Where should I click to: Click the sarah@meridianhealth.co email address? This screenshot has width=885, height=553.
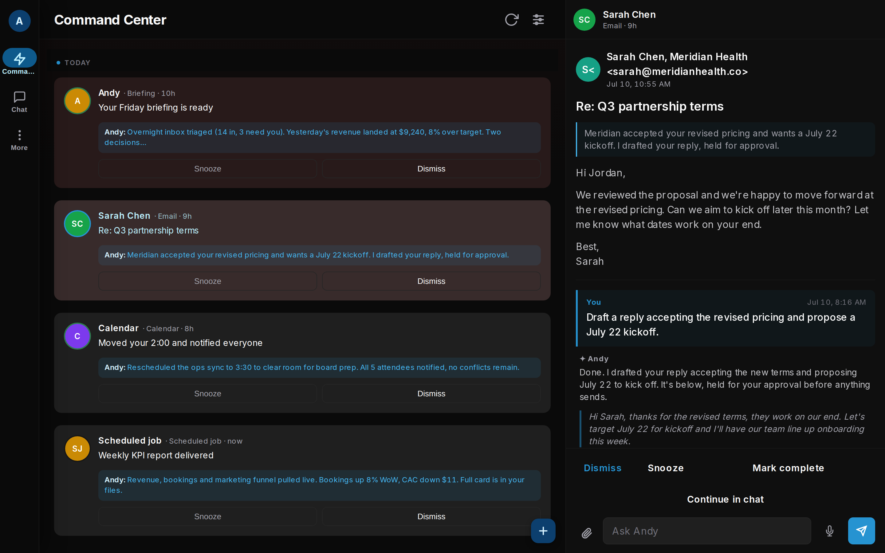[677, 71]
